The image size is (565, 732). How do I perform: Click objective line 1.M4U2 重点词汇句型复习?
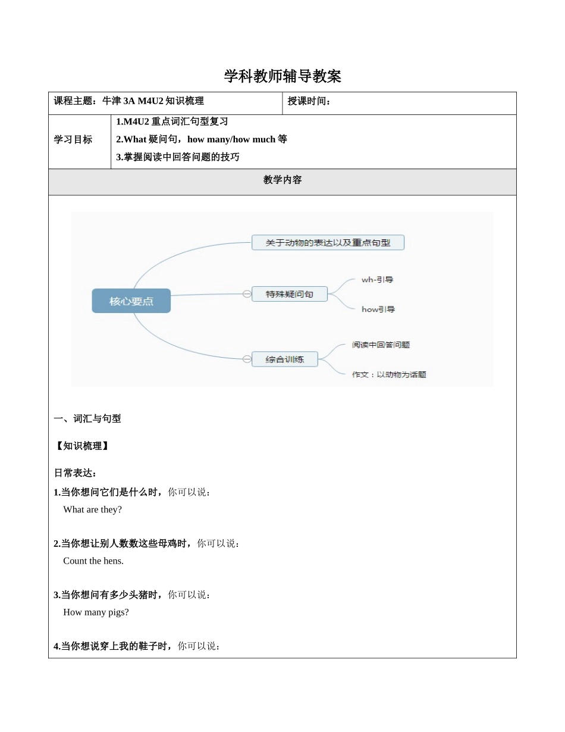[x=172, y=122]
